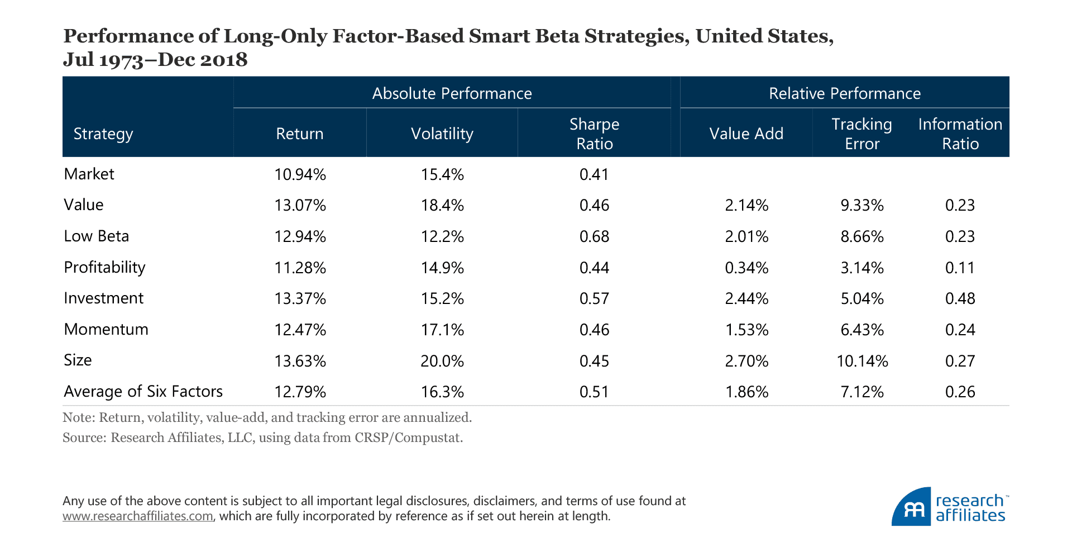Select the Average of Six Factors label
This screenshot has width=1072, height=542.
point(143,392)
